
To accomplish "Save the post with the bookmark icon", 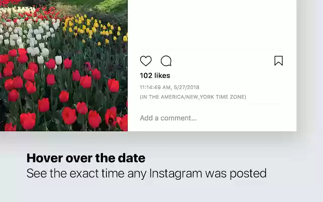I will [278, 61].
